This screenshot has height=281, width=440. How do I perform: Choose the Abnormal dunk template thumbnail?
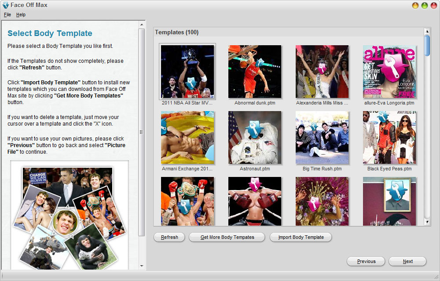pos(255,72)
